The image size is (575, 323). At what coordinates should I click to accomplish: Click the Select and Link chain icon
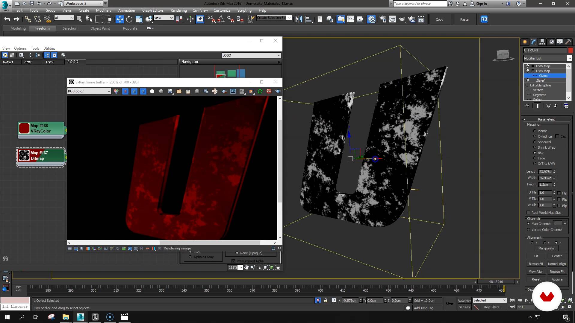pyautogui.click(x=28, y=19)
